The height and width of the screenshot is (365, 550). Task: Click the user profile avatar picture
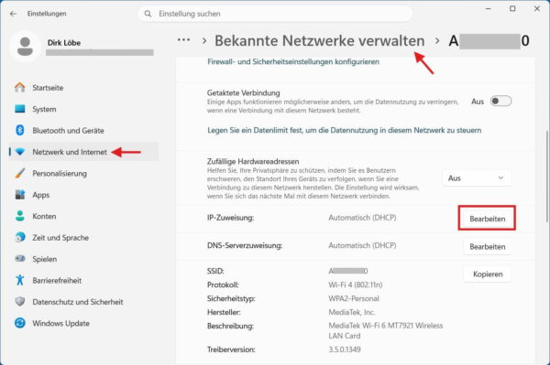pos(25,47)
